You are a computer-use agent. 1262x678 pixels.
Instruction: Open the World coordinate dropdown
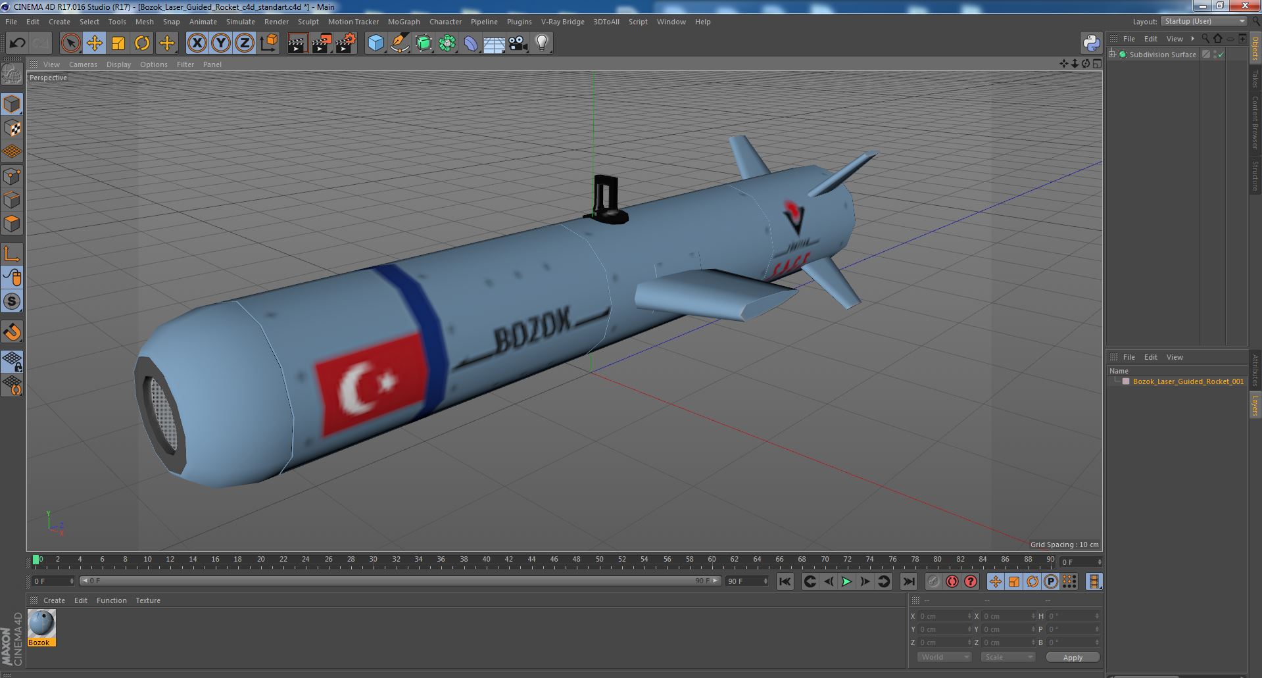point(944,657)
